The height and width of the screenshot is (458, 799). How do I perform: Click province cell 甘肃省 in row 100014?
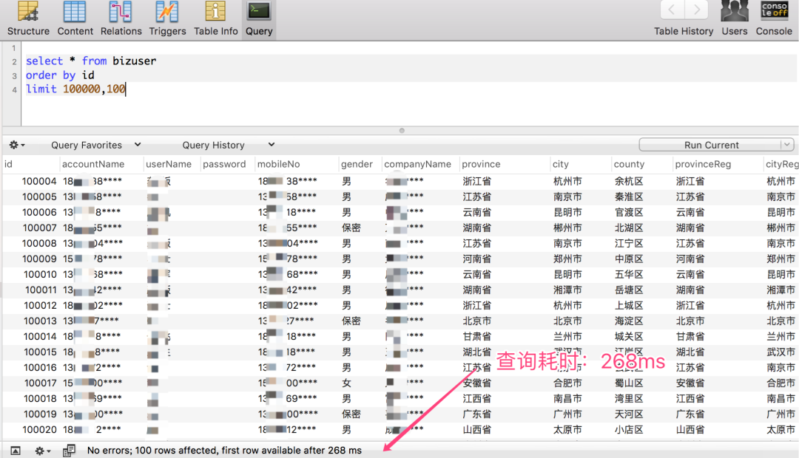(477, 336)
